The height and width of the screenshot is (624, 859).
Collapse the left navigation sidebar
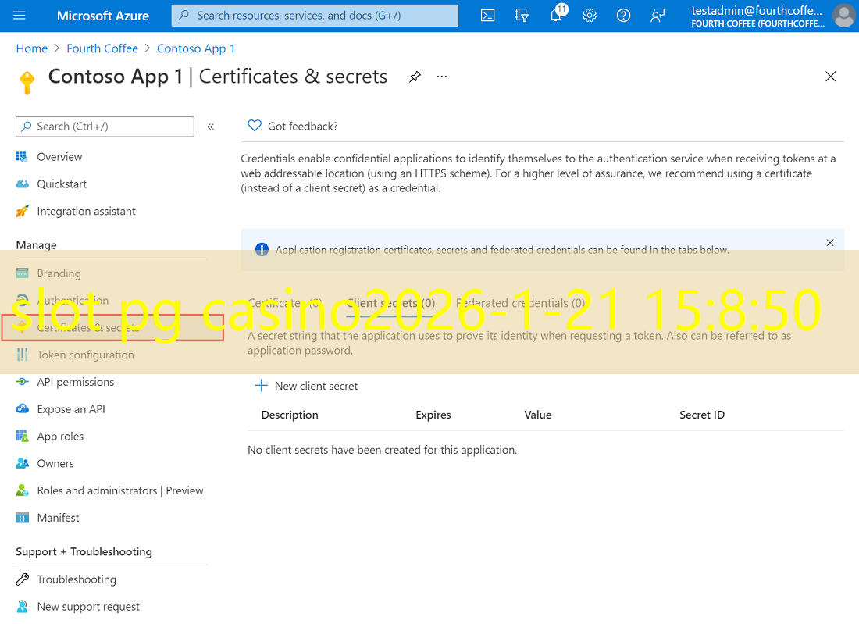[x=210, y=127]
